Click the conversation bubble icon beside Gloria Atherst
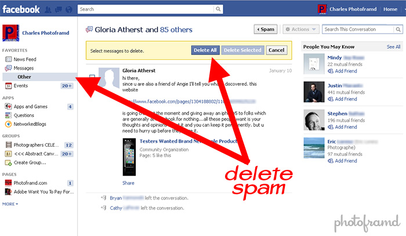The height and width of the screenshot is (236, 406). 89,30
